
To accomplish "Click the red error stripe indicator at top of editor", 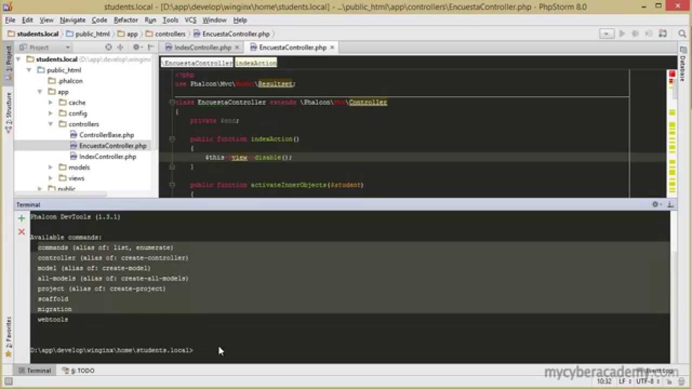I will click(673, 73).
